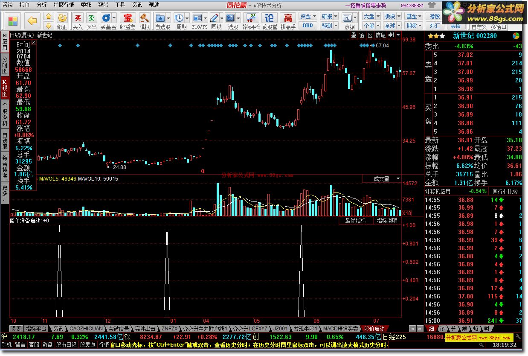Close the data tooltip panel with X
This screenshot has width=528, height=356.
pyautogui.click(x=34, y=42)
